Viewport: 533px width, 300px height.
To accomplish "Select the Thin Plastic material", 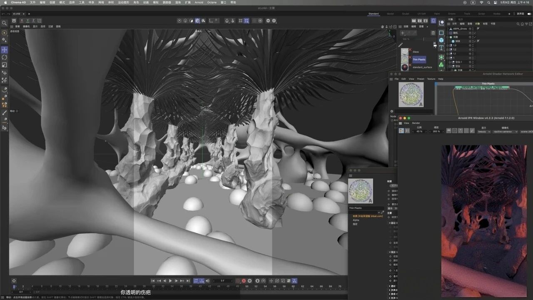I will coord(419,60).
